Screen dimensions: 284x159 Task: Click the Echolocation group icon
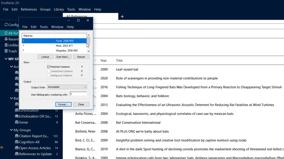coord(17,110)
